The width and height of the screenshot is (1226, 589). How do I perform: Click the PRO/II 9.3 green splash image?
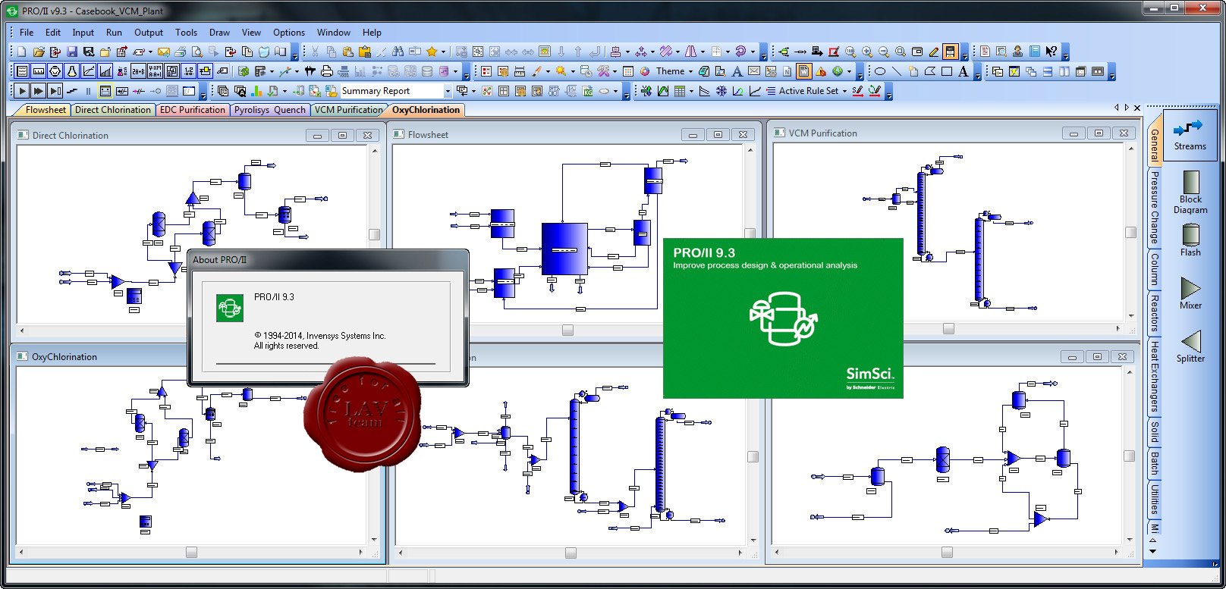pos(783,318)
